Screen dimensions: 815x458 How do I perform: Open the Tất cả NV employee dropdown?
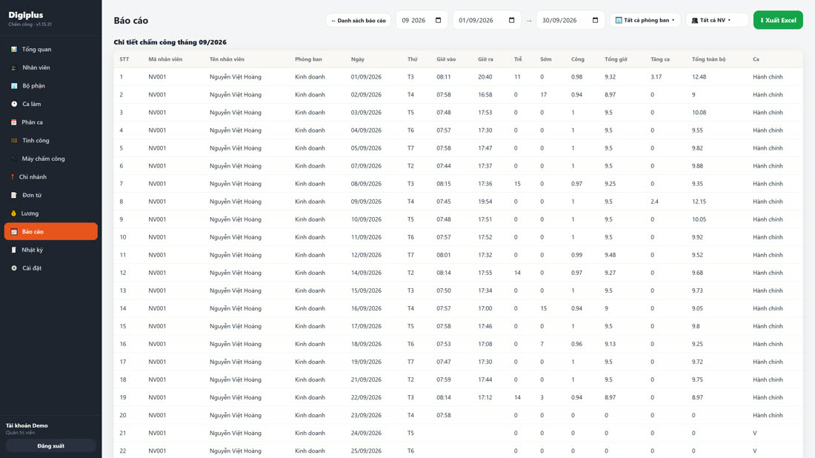pos(716,20)
